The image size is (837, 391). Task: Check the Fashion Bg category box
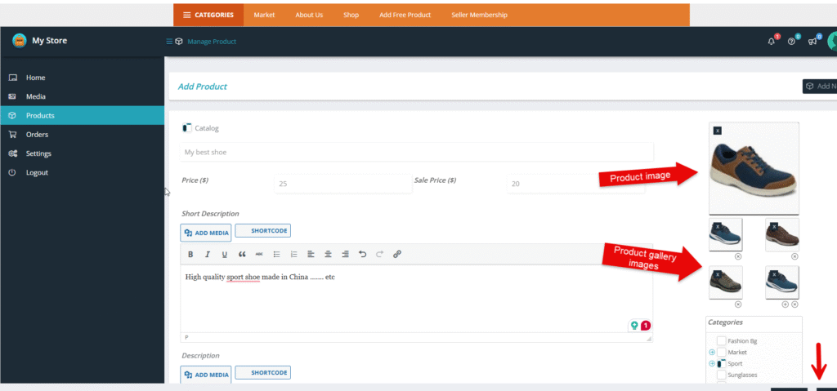point(721,340)
